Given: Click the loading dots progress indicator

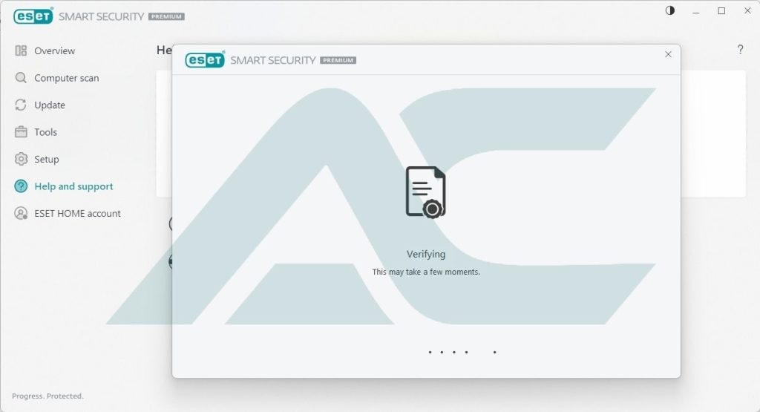Looking at the screenshot, I should (462, 353).
